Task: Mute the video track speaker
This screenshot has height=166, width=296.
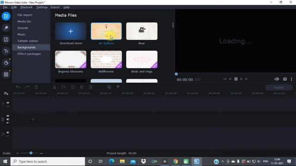Action: coord(8,119)
